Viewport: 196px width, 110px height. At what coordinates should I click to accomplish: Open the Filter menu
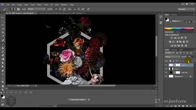pyautogui.click(x=46, y=5)
